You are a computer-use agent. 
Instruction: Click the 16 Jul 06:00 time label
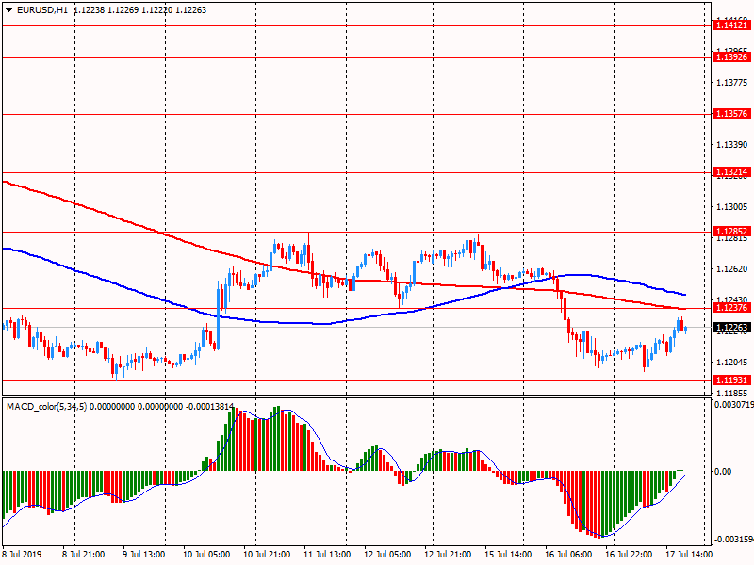coord(568,554)
